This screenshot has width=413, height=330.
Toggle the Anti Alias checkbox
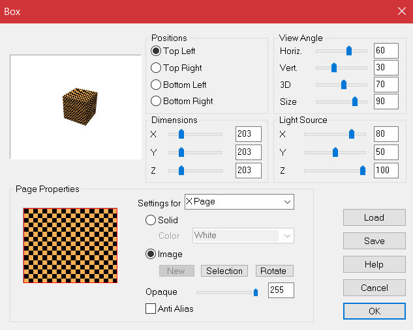pos(151,309)
